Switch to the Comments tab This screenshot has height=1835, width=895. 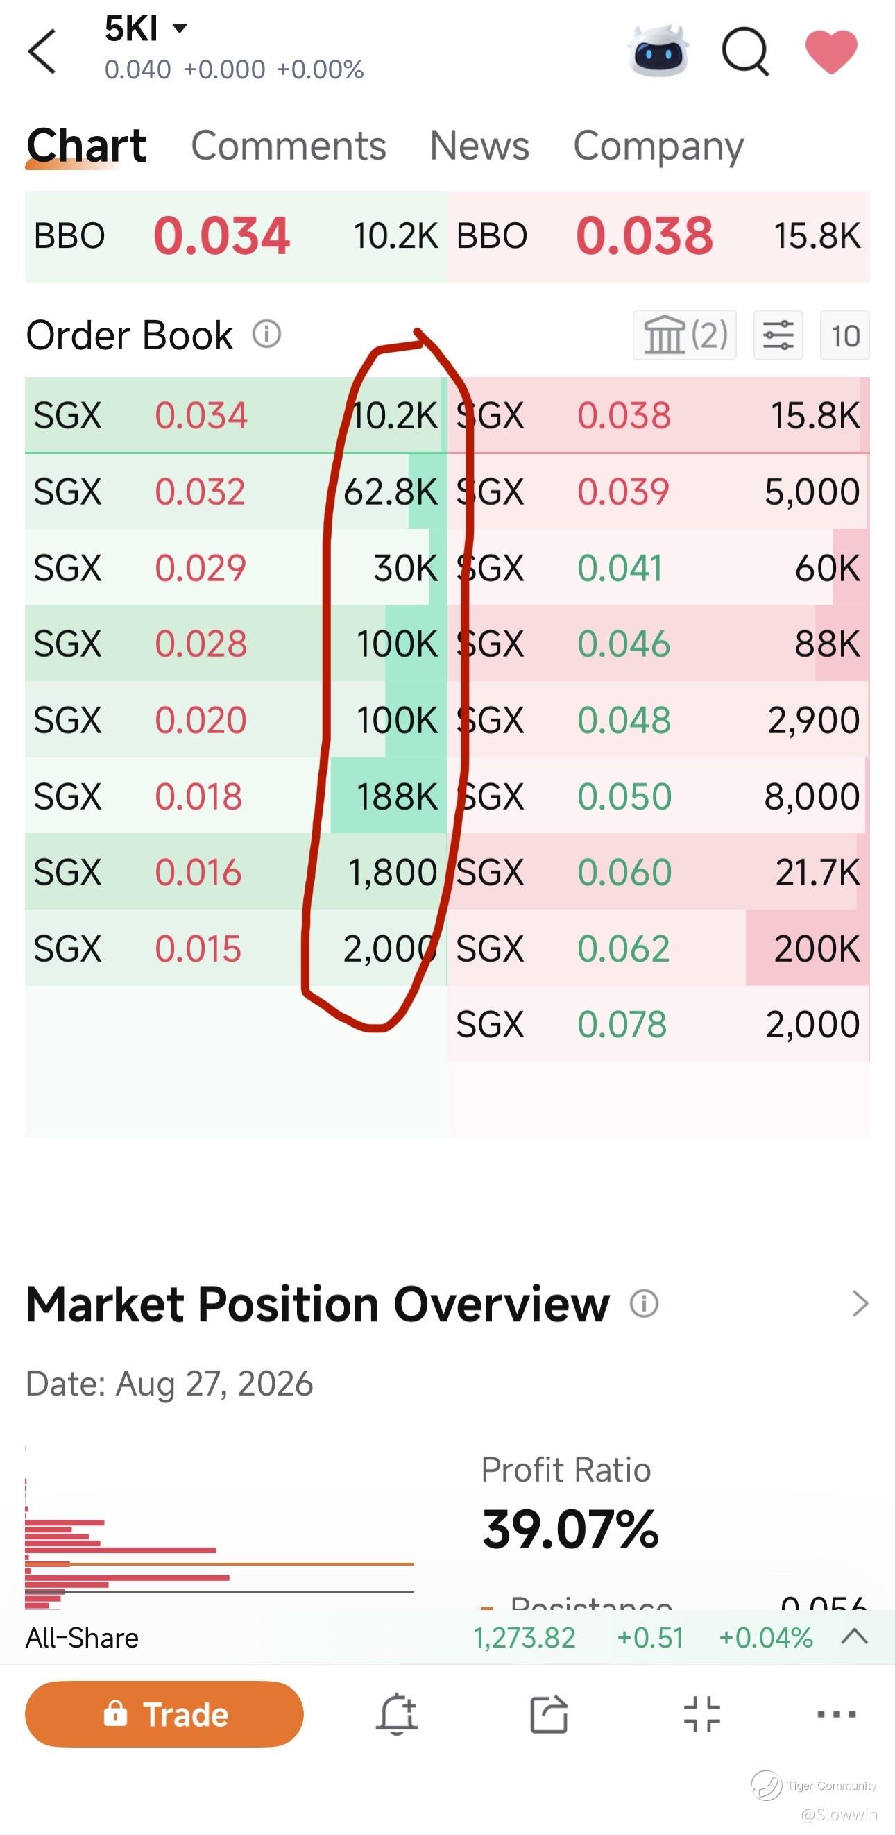(x=289, y=146)
